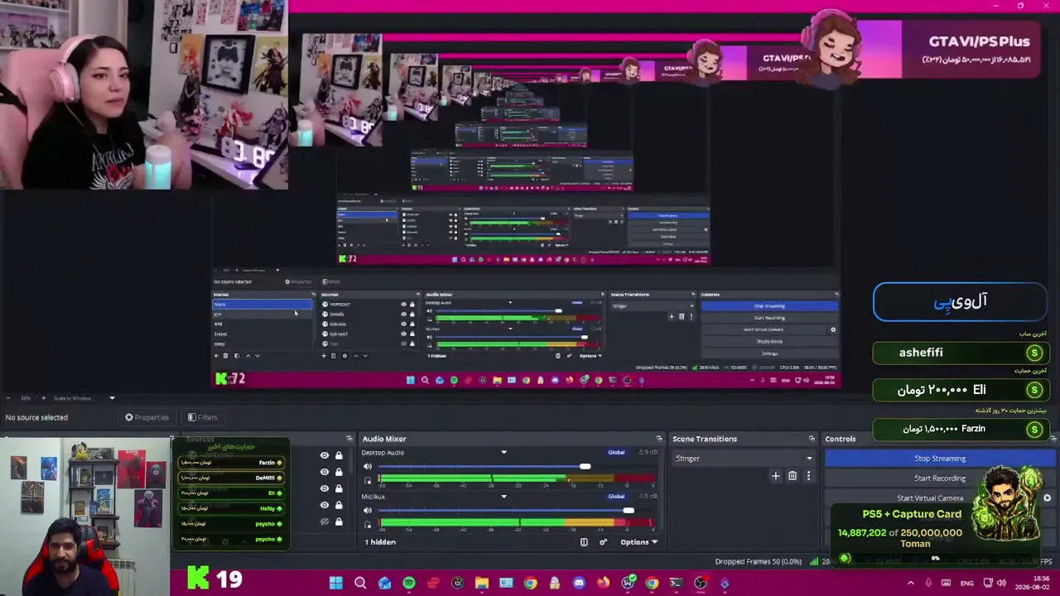
Task: Toggle lock on the second source row
Action: point(339,472)
